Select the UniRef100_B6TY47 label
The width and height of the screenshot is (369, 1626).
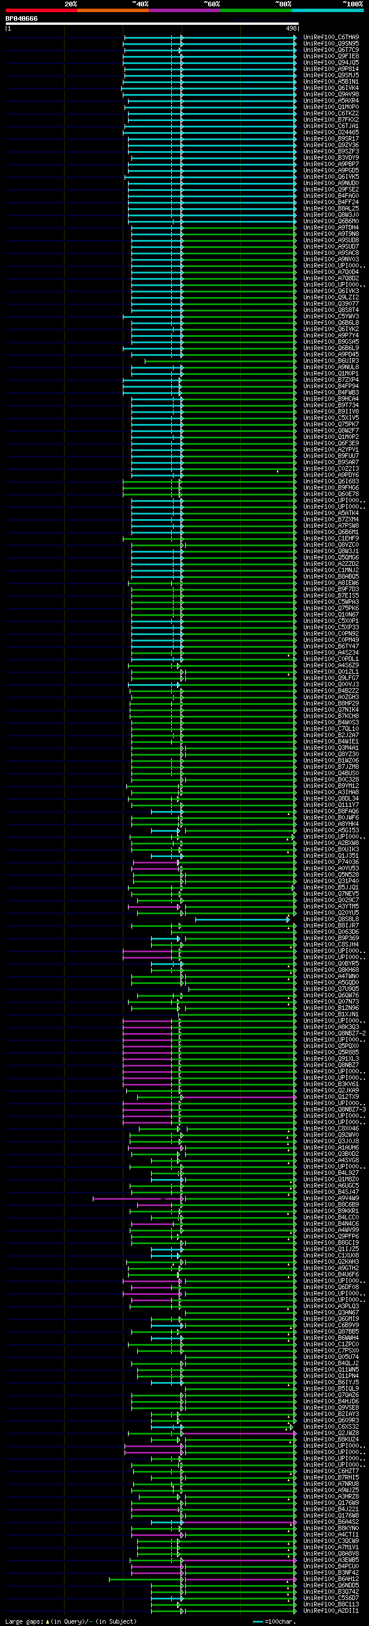coord(330,646)
